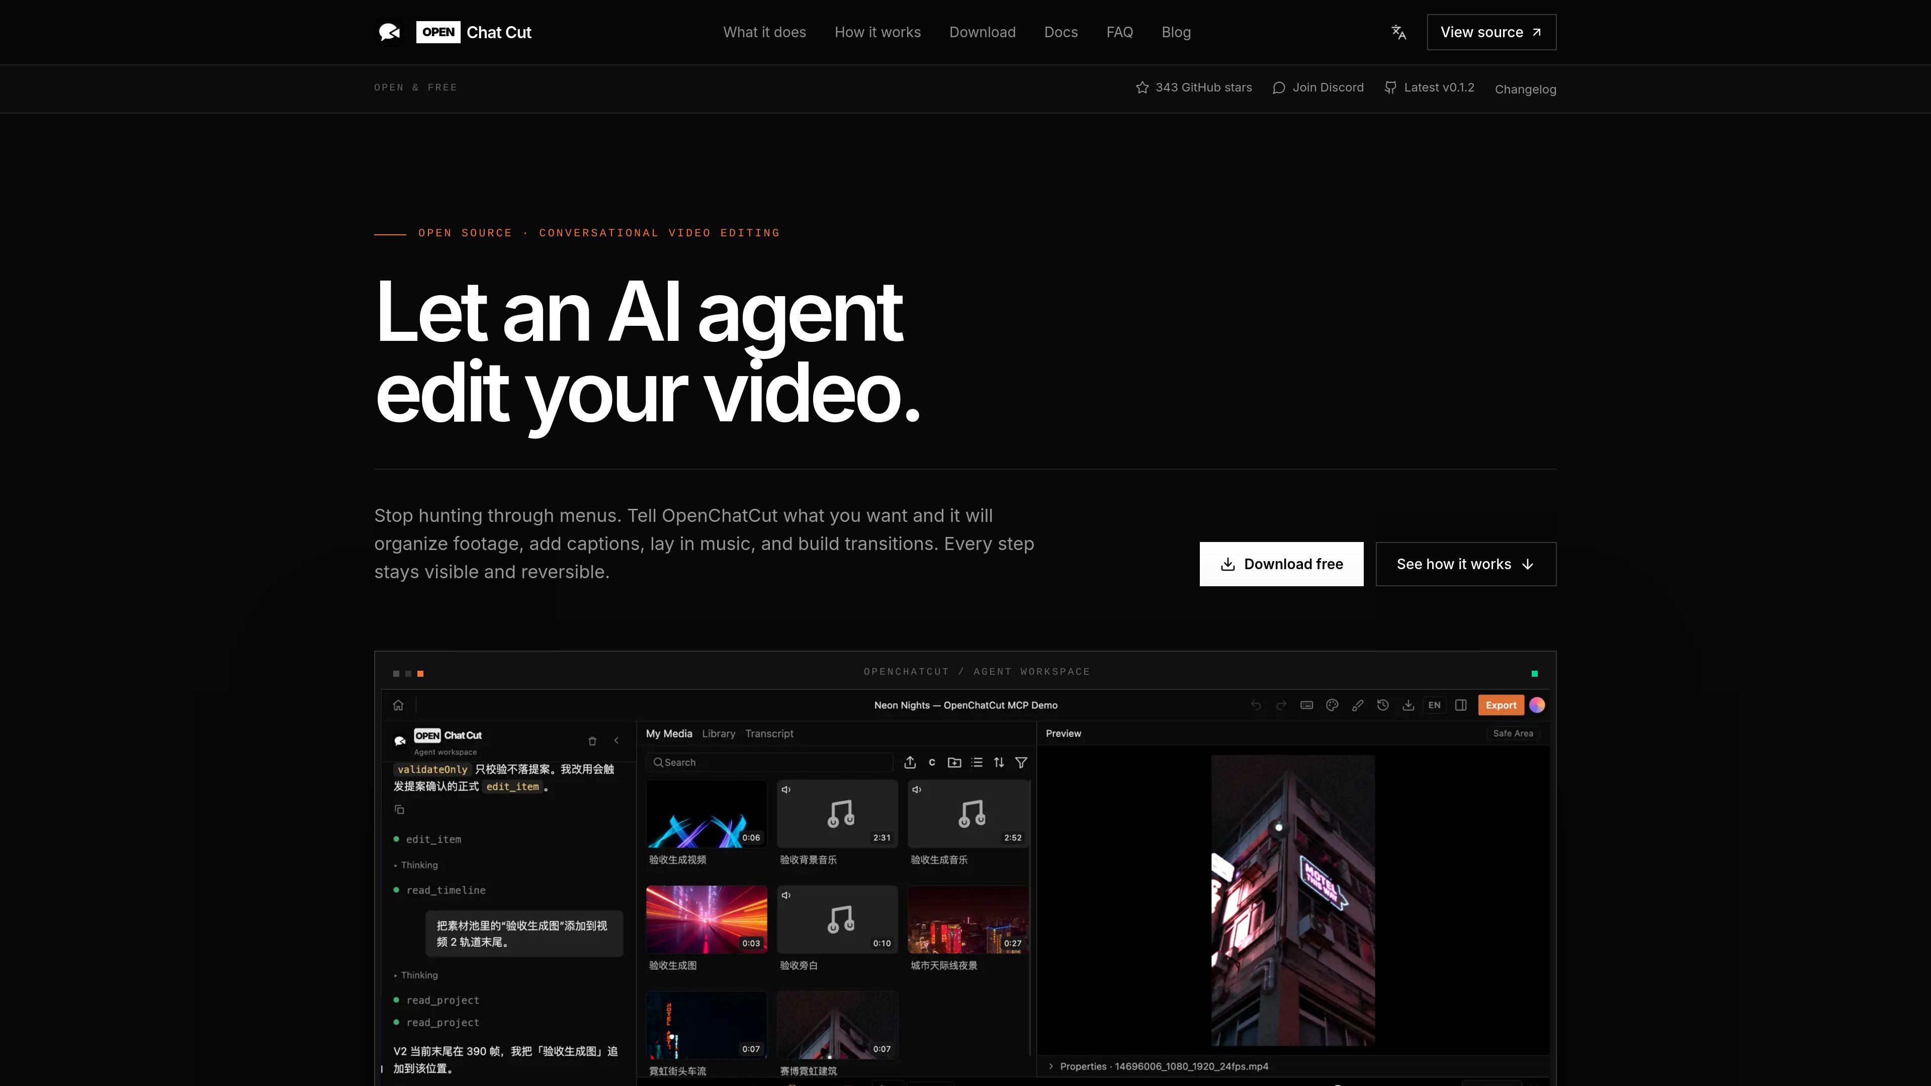
Task: Open version history clock icon
Action: 1383,705
